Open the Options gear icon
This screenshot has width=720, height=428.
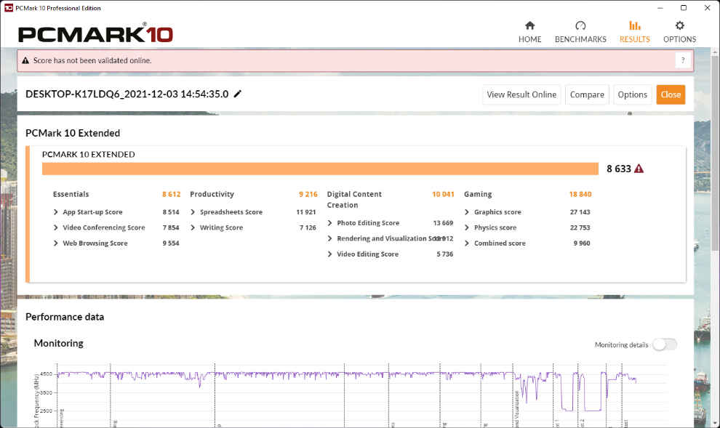679,25
